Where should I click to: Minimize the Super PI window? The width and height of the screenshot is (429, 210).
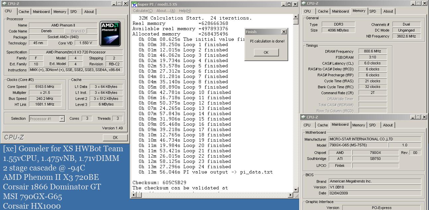point(283,4)
